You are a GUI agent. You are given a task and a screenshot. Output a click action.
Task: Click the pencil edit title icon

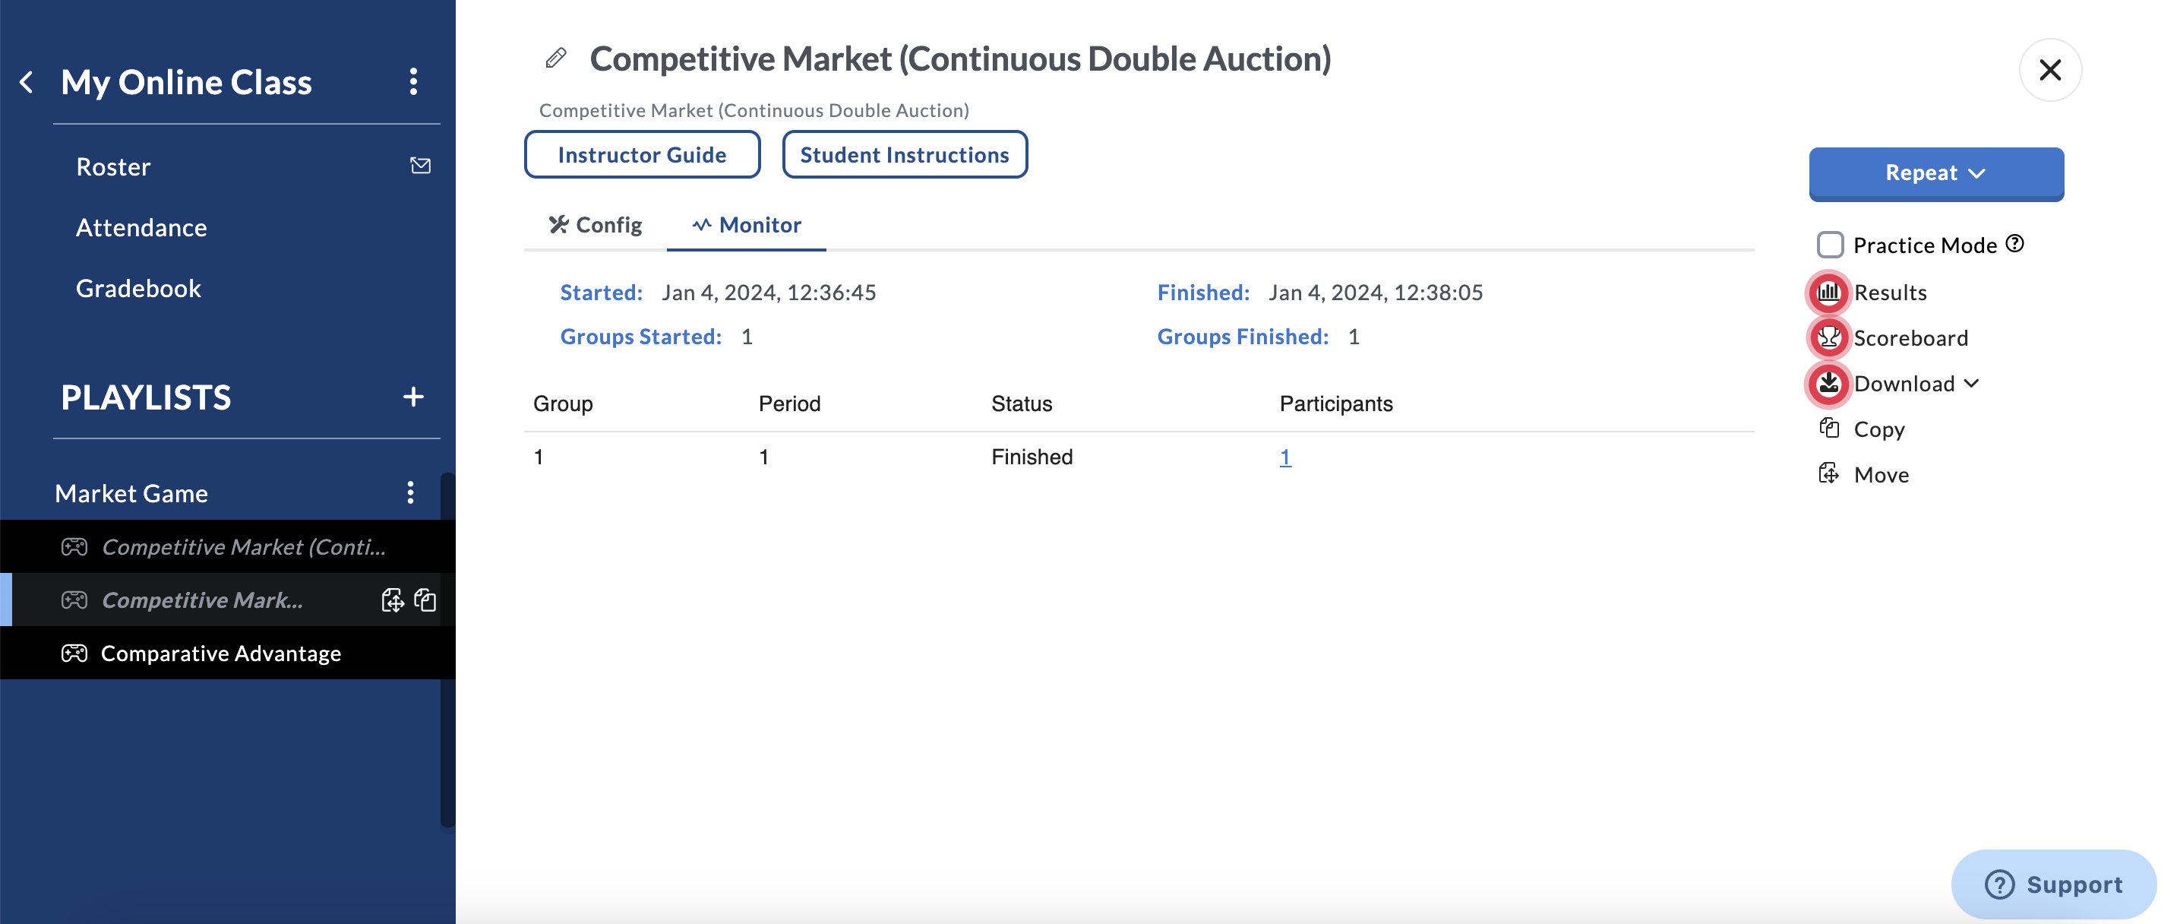pyautogui.click(x=555, y=59)
